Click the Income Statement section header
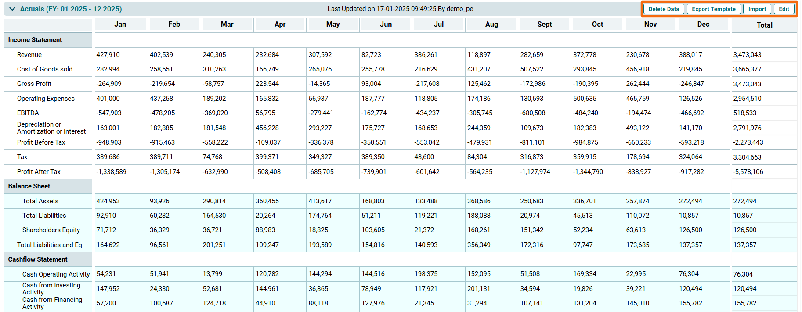Image resolution: width=802 pixels, height=312 pixels. [35, 40]
